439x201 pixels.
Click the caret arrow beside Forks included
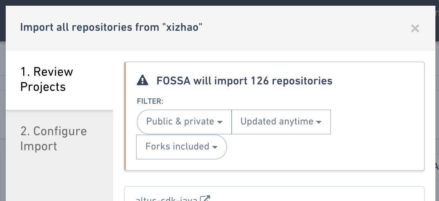(x=214, y=147)
